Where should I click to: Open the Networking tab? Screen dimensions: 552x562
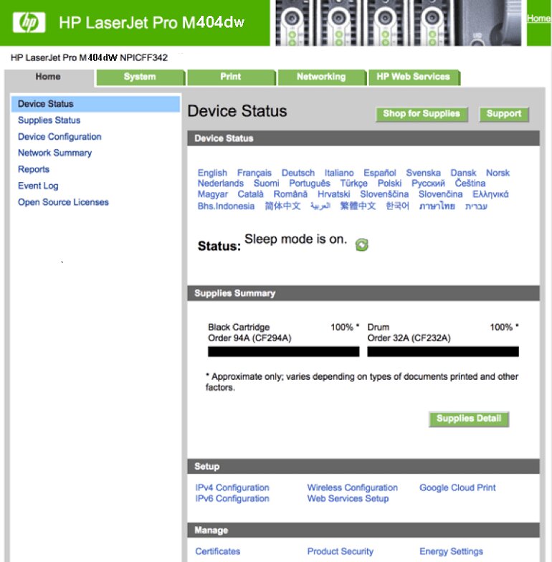point(321,77)
